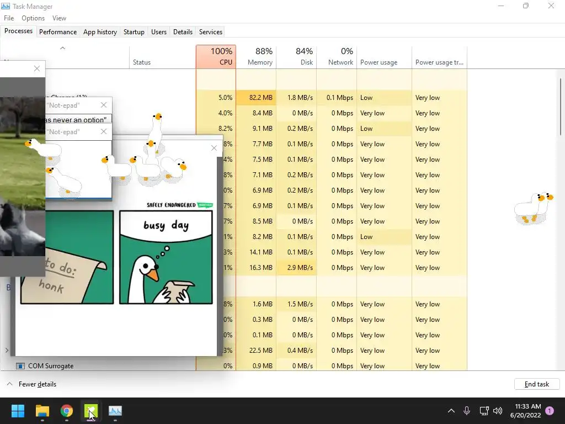Click the 22.5 MB memory value

tap(260, 350)
